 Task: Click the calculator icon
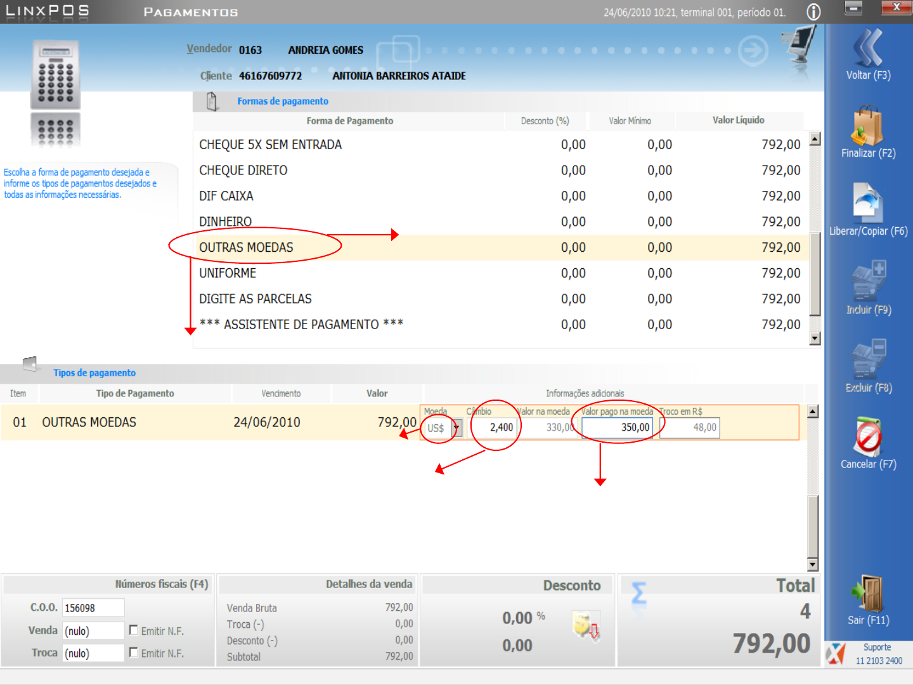(55, 75)
